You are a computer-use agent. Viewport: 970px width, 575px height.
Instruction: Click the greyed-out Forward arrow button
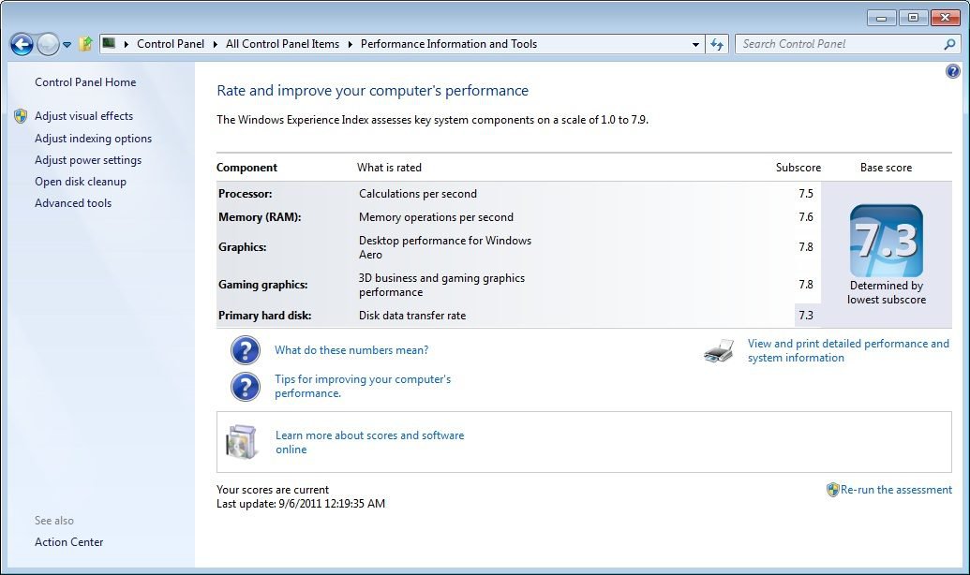48,45
